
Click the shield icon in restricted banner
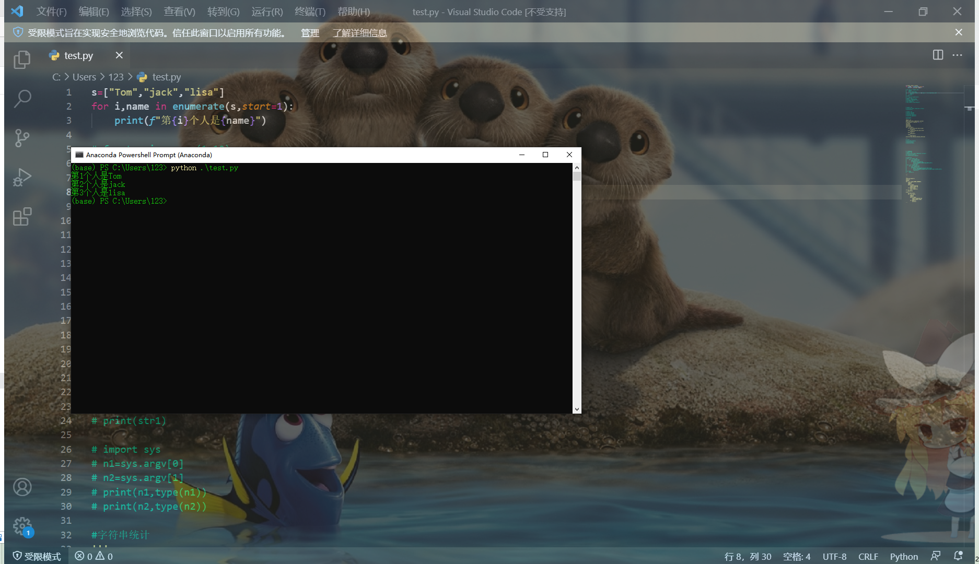tap(18, 32)
